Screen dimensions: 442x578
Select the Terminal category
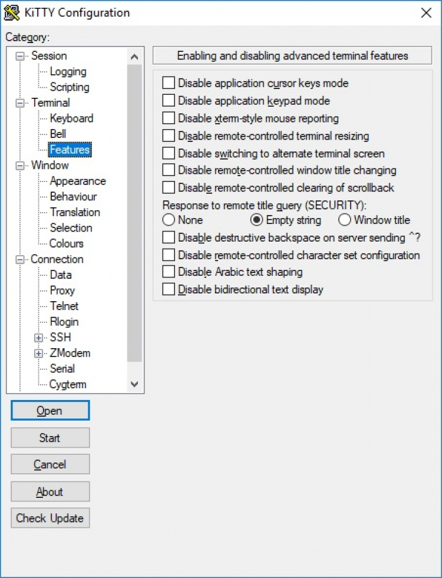click(51, 103)
